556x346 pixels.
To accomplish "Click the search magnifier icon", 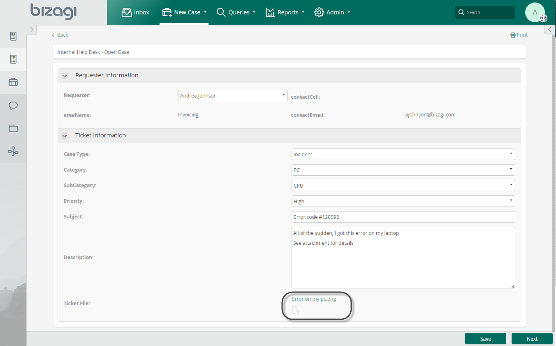I will coord(461,12).
